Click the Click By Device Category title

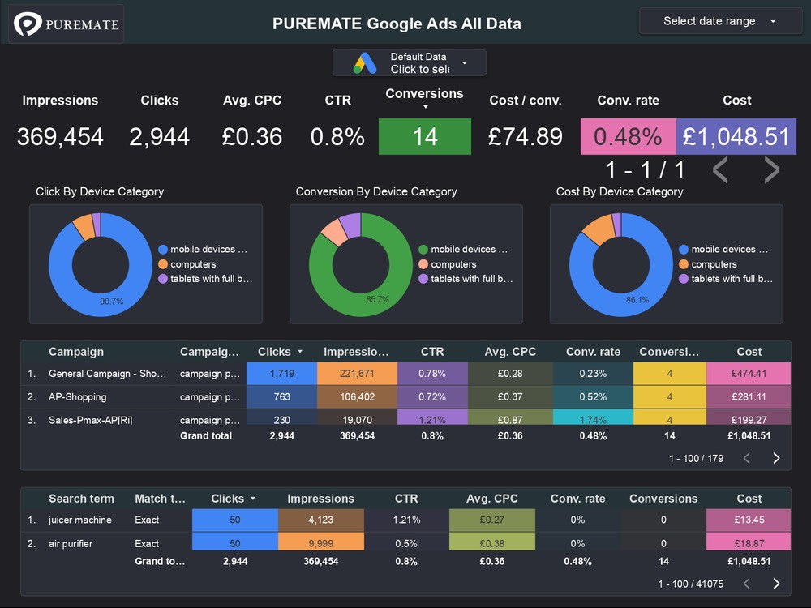pos(100,191)
